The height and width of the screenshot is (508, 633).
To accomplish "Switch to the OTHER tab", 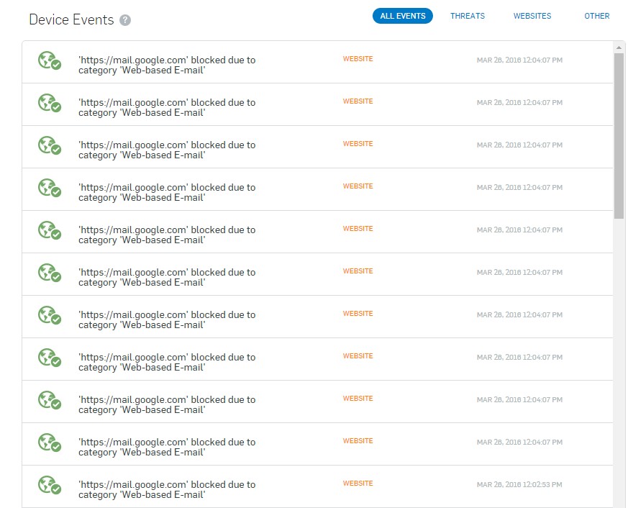I will click(x=596, y=16).
